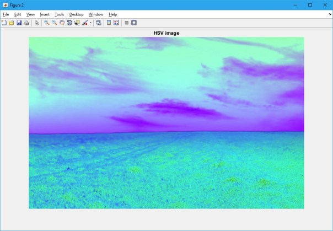Toggle the Edit Plot arrow tool
333x231 pixels.
coord(37,23)
